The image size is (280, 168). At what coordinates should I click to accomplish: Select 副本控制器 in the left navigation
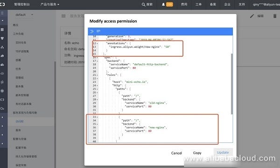(22, 95)
